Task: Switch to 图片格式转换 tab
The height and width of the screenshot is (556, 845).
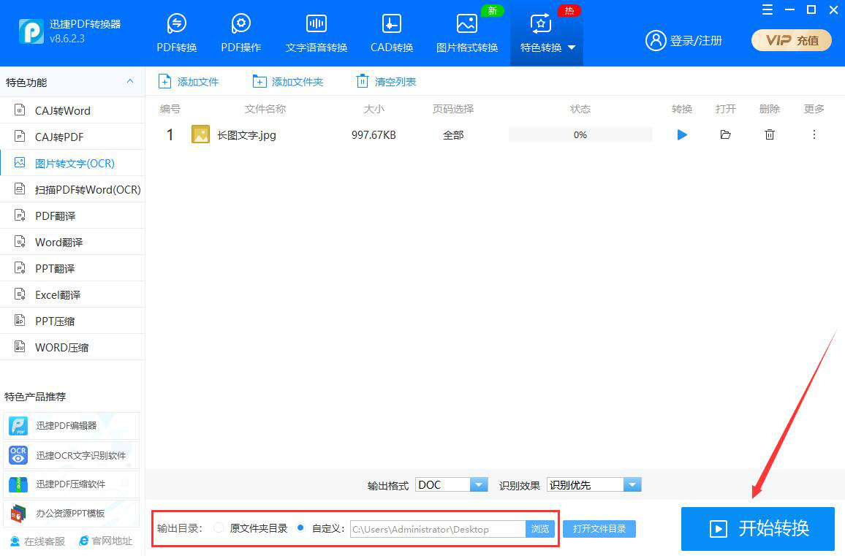Action: pos(467,34)
